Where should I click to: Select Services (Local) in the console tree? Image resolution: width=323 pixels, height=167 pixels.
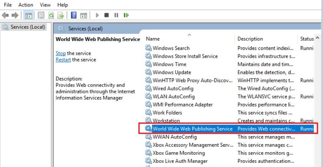24,27
